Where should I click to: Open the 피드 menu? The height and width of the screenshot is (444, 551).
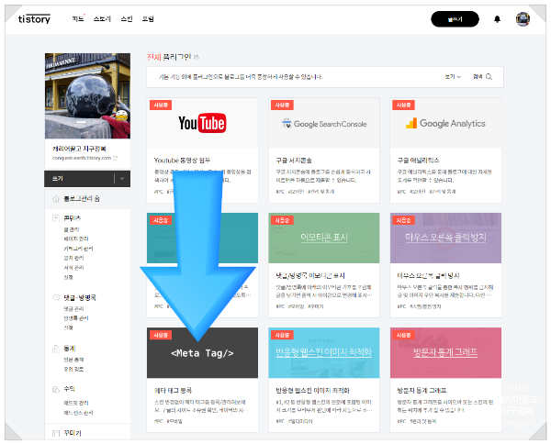click(x=78, y=19)
